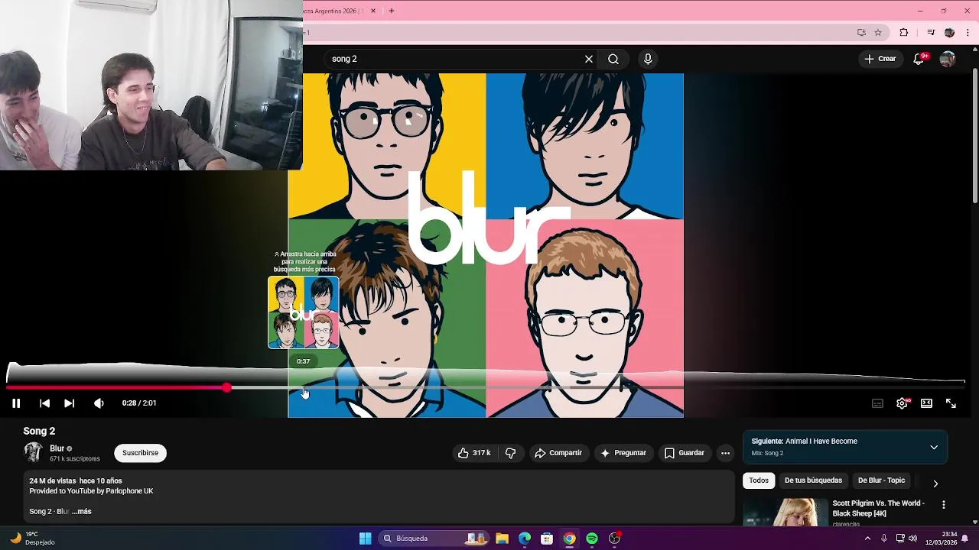Show more filter chips arrow
Screen dimensions: 979x550
(x=935, y=484)
